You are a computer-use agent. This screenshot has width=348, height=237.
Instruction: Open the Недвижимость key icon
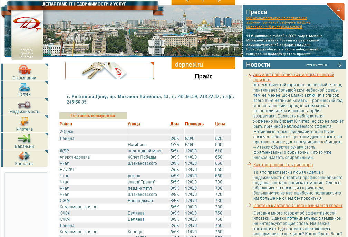tap(24, 104)
